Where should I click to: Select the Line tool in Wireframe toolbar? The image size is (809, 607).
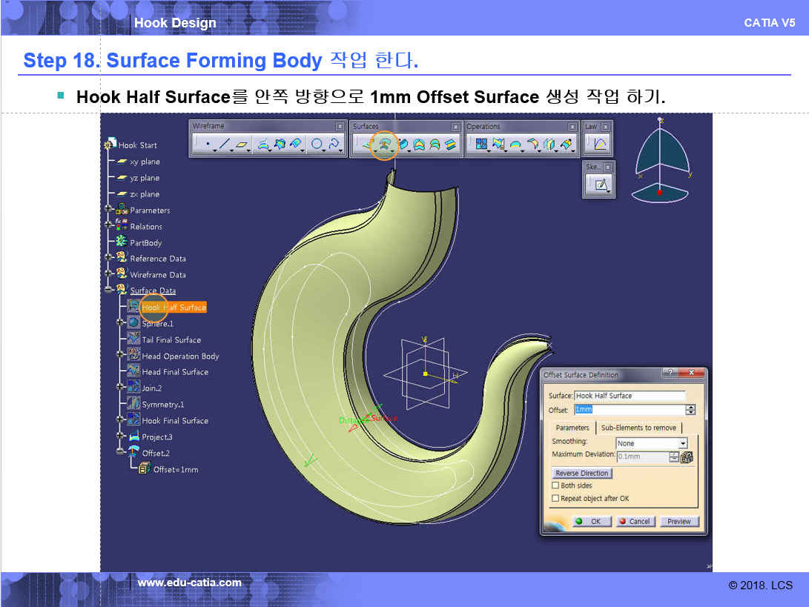tap(225, 145)
